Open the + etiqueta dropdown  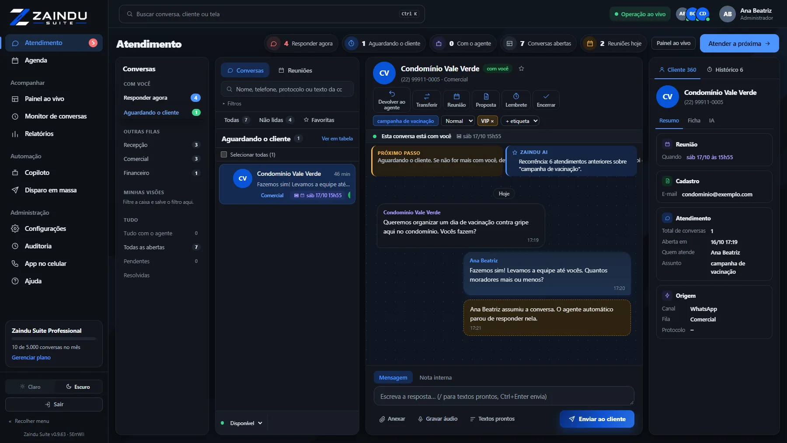(x=521, y=121)
